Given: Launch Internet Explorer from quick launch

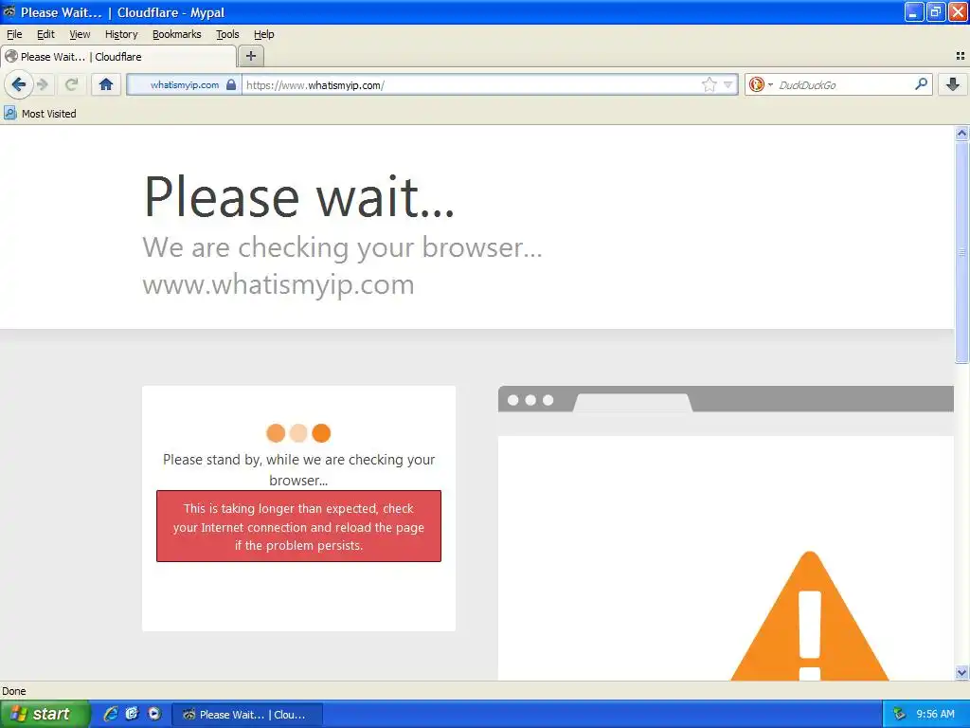Looking at the screenshot, I should coord(111,714).
